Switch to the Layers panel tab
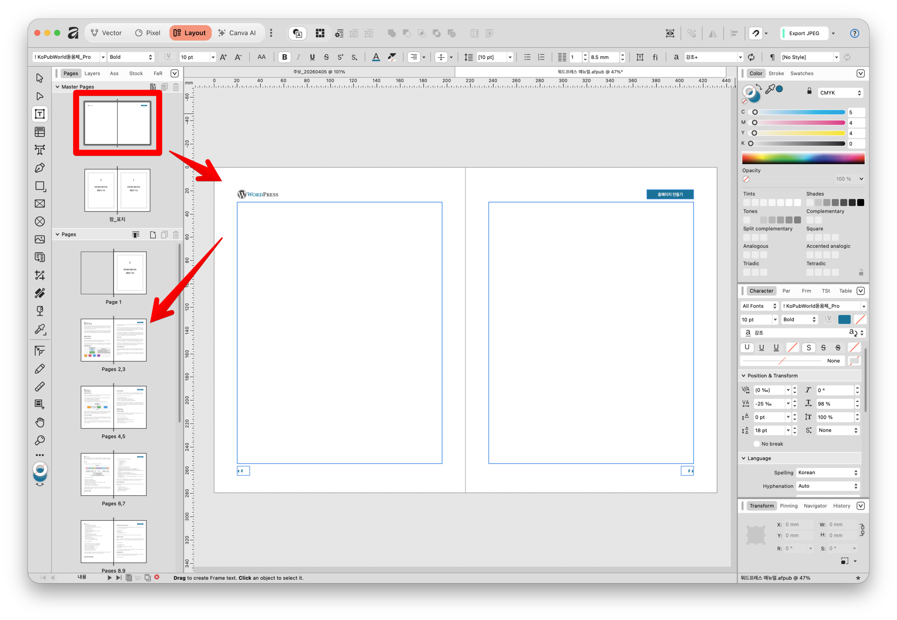The image size is (897, 620). pos(92,73)
